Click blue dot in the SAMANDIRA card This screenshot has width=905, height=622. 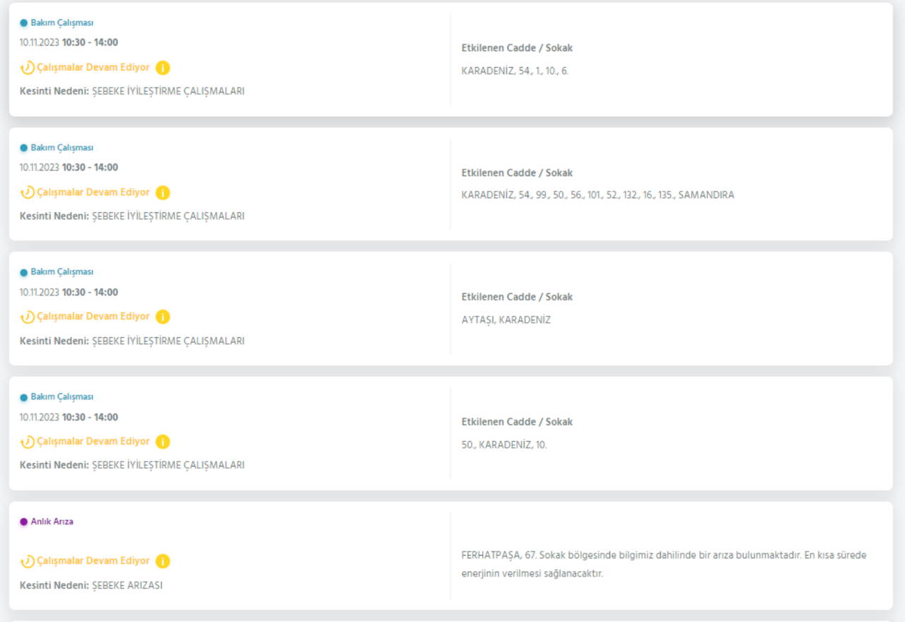tap(23, 148)
